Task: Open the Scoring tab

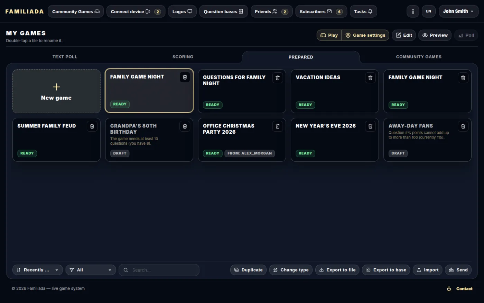Action: pos(183,57)
